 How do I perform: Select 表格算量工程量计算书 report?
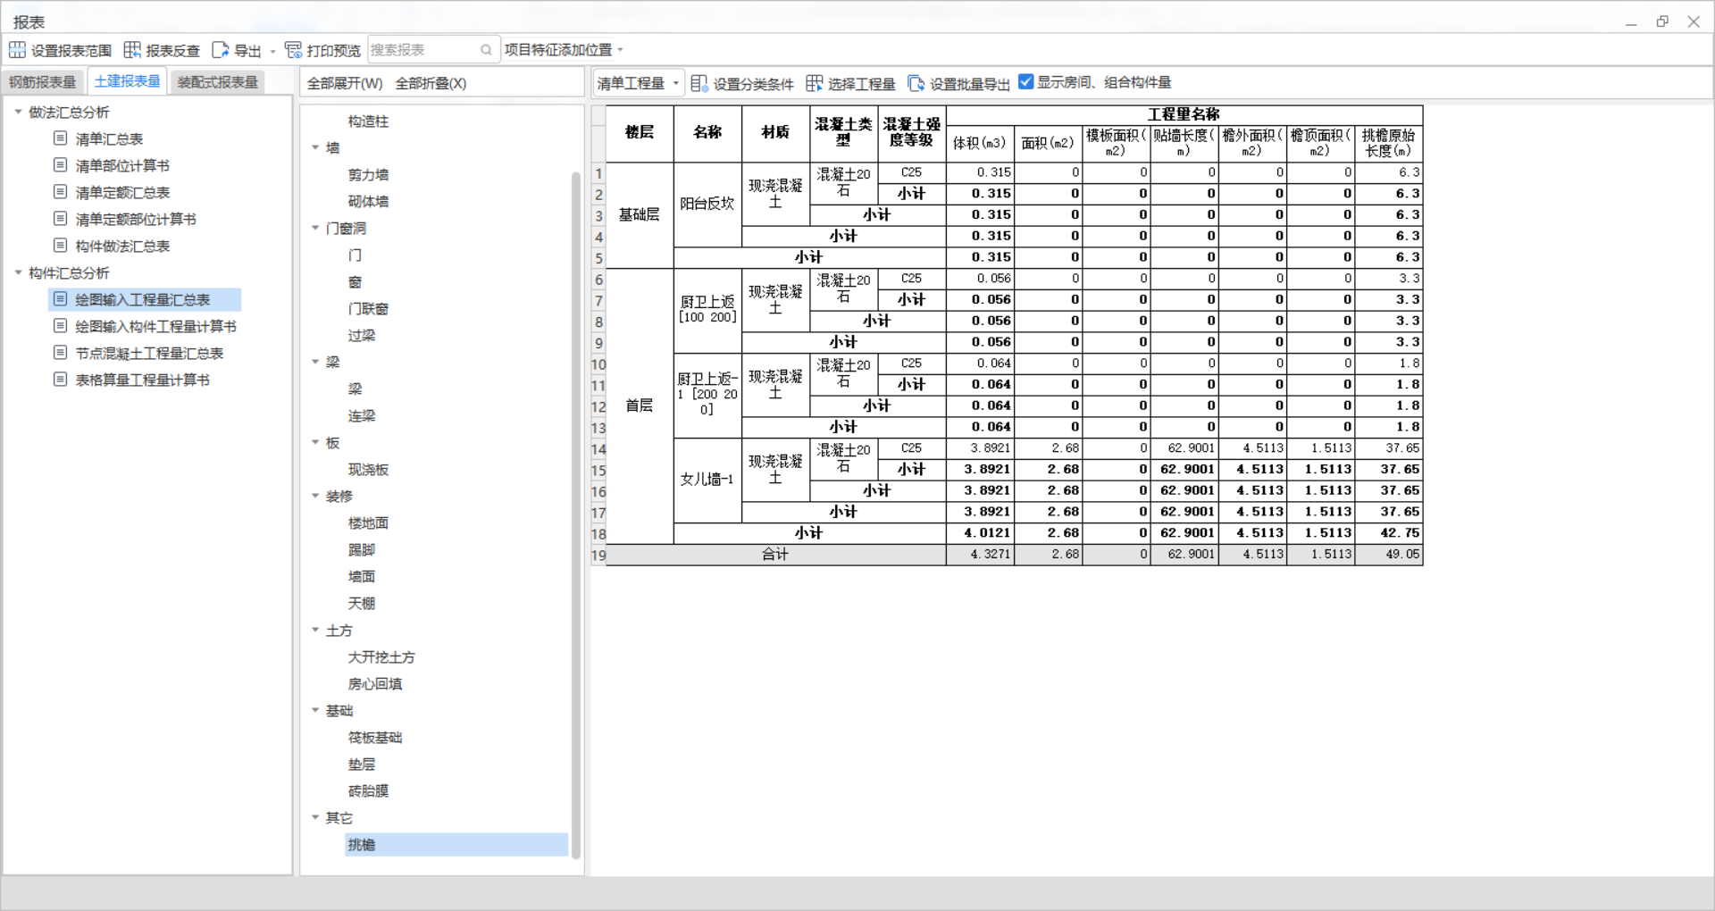142,380
